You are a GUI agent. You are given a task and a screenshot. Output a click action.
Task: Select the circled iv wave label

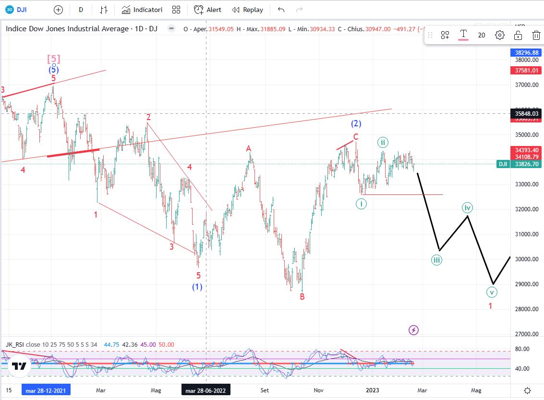[467, 208]
